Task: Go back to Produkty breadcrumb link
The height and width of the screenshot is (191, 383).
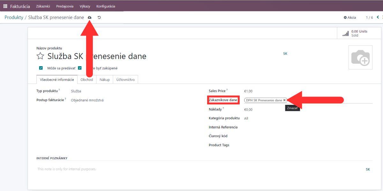Action: (14, 17)
